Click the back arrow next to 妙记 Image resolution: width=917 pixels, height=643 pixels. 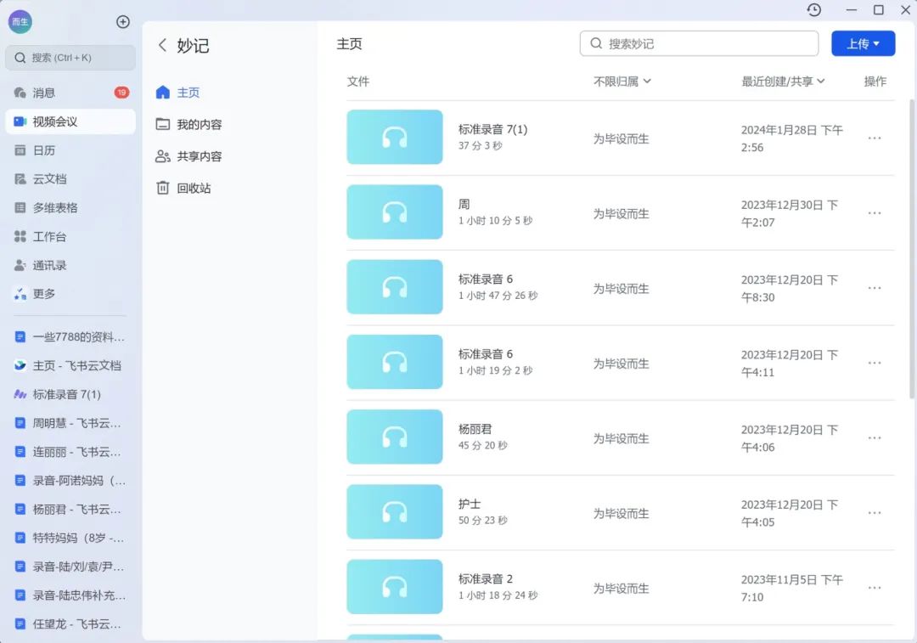pos(162,46)
